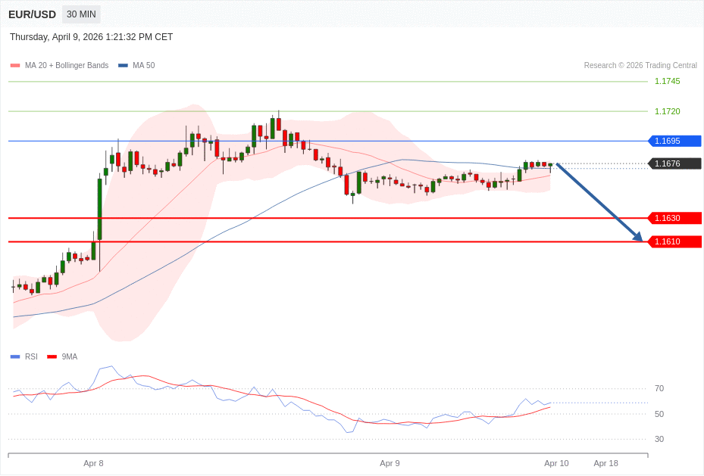Image resolution: width=704 pixels, height=476 pixels.
Task: Select the blue 1.1695 price tag
Action: pyautogui.click(x=674, y=141)
